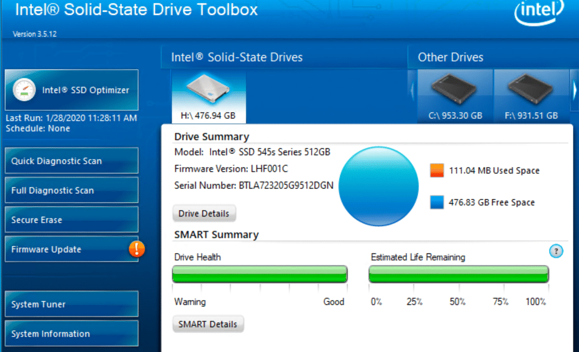Click the blue Free Space swatch
Image resolution: width=579 pixels, height=352 pixels.
point(437,202)
